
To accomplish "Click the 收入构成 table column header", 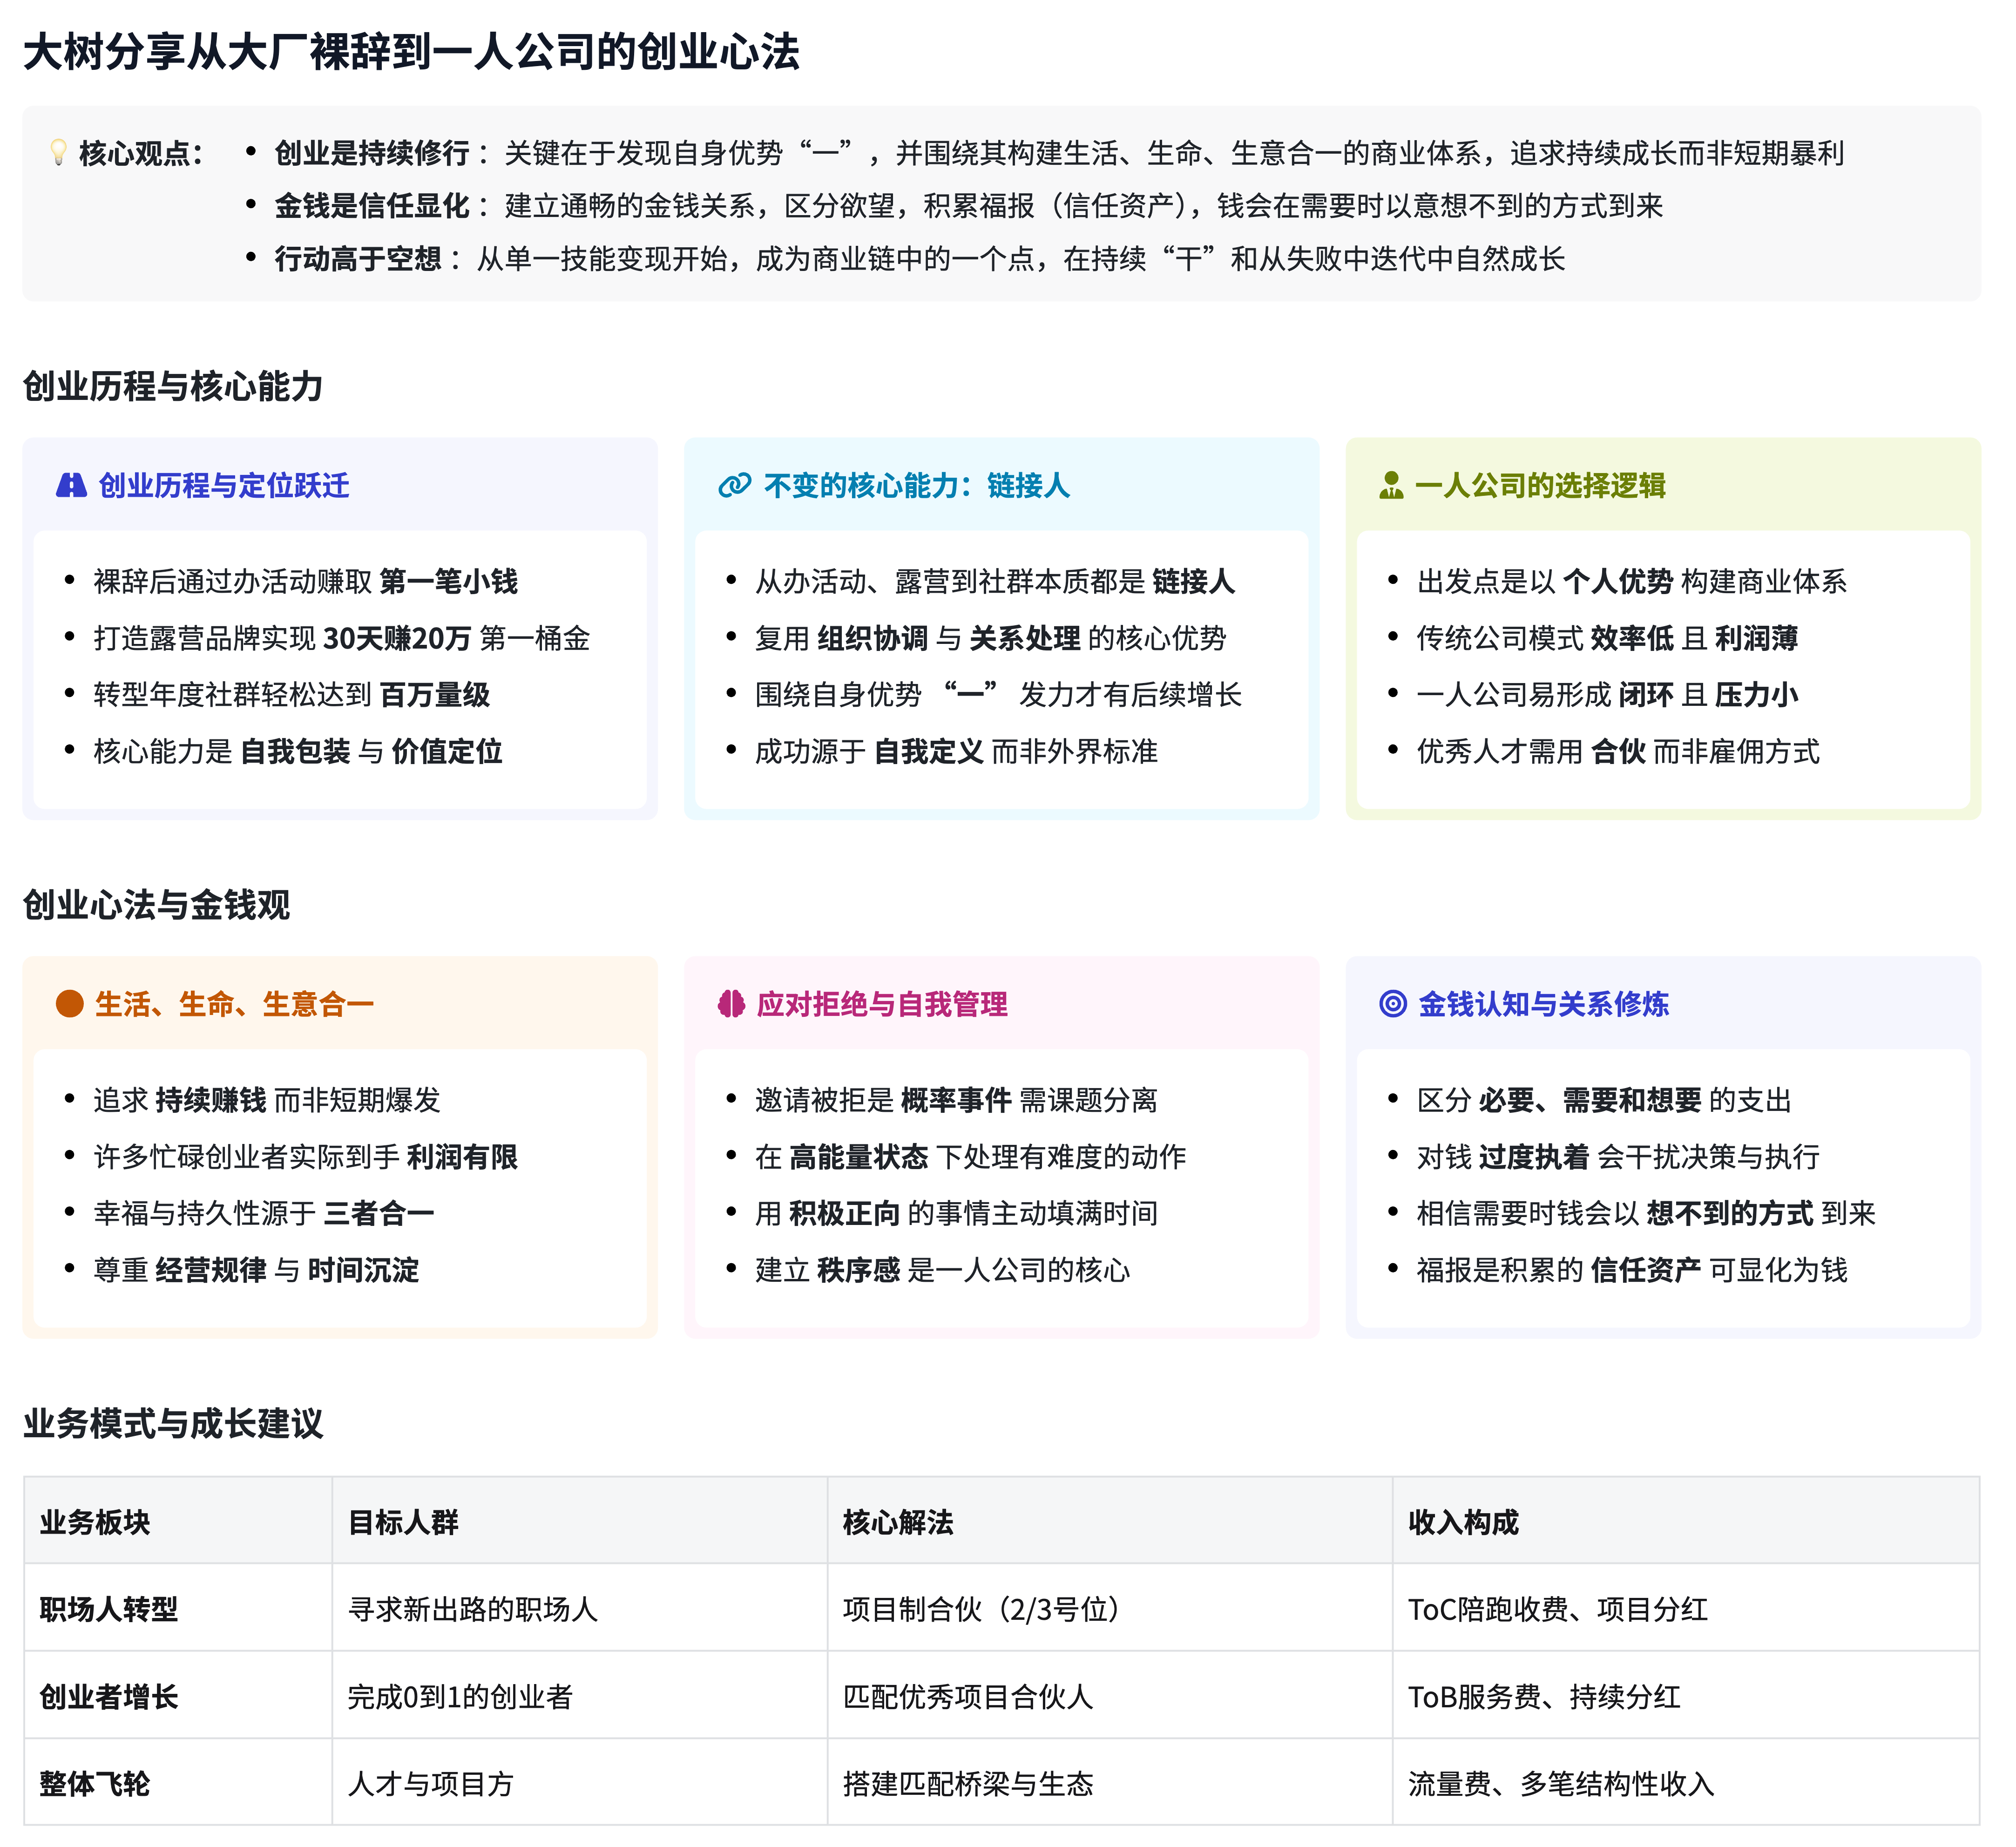I will point(1463,1522).
